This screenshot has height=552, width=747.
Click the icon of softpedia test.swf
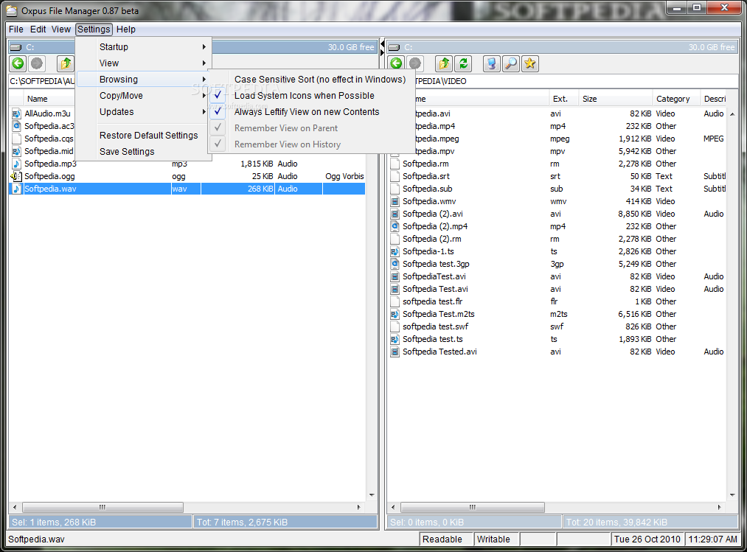click(395, 326)
